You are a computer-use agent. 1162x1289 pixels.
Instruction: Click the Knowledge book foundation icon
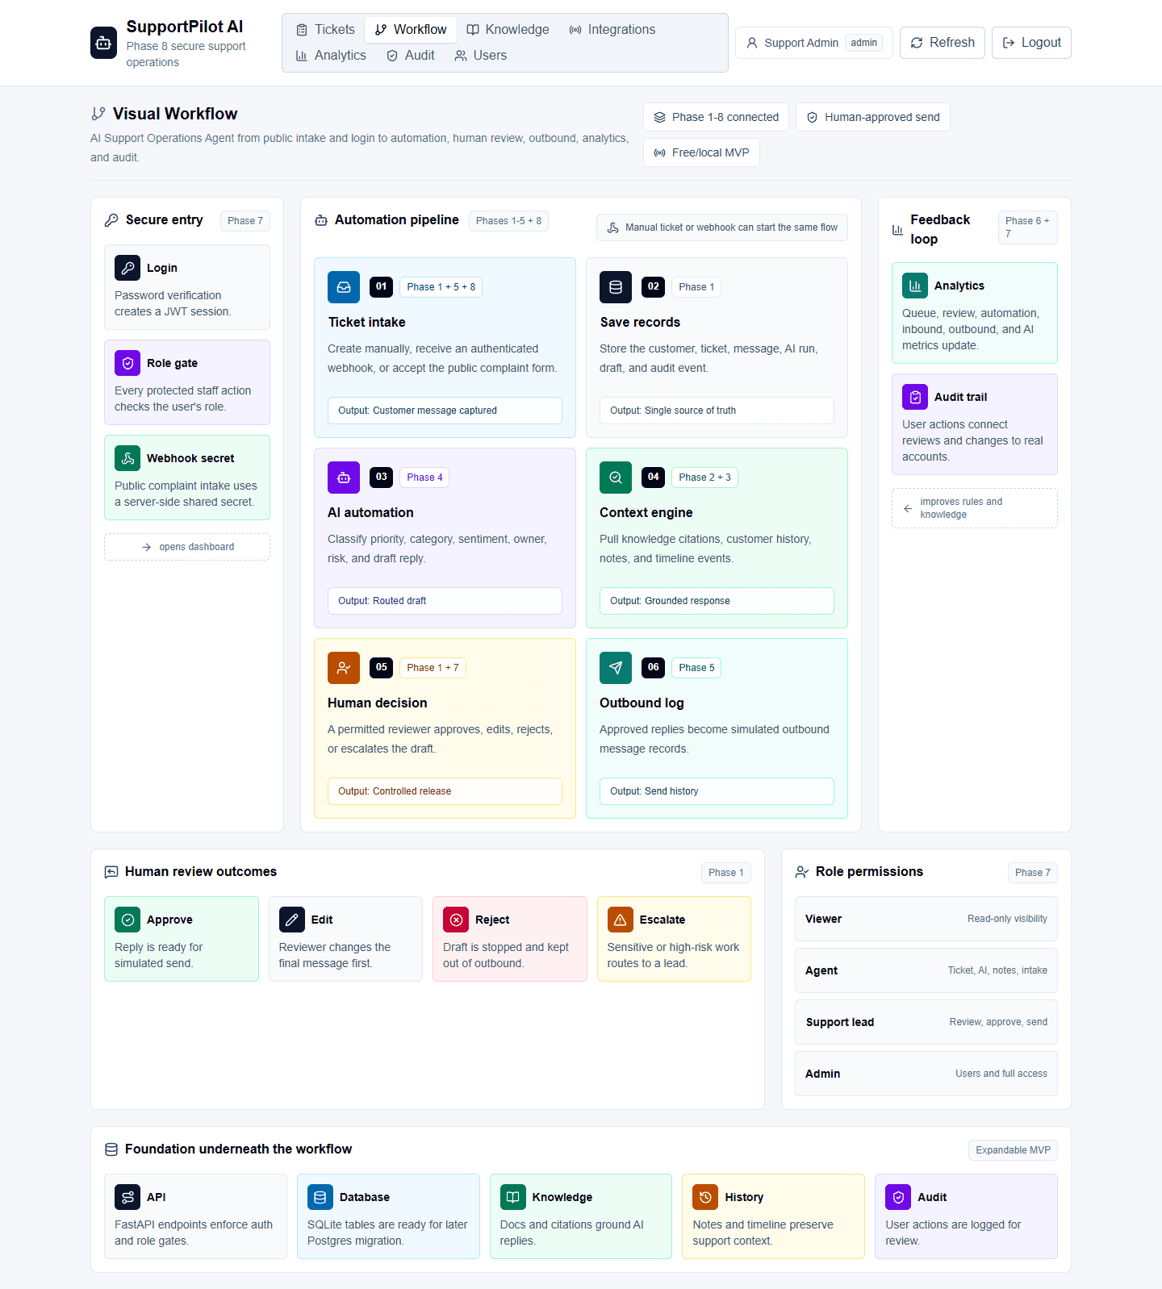click(513, 1197)
